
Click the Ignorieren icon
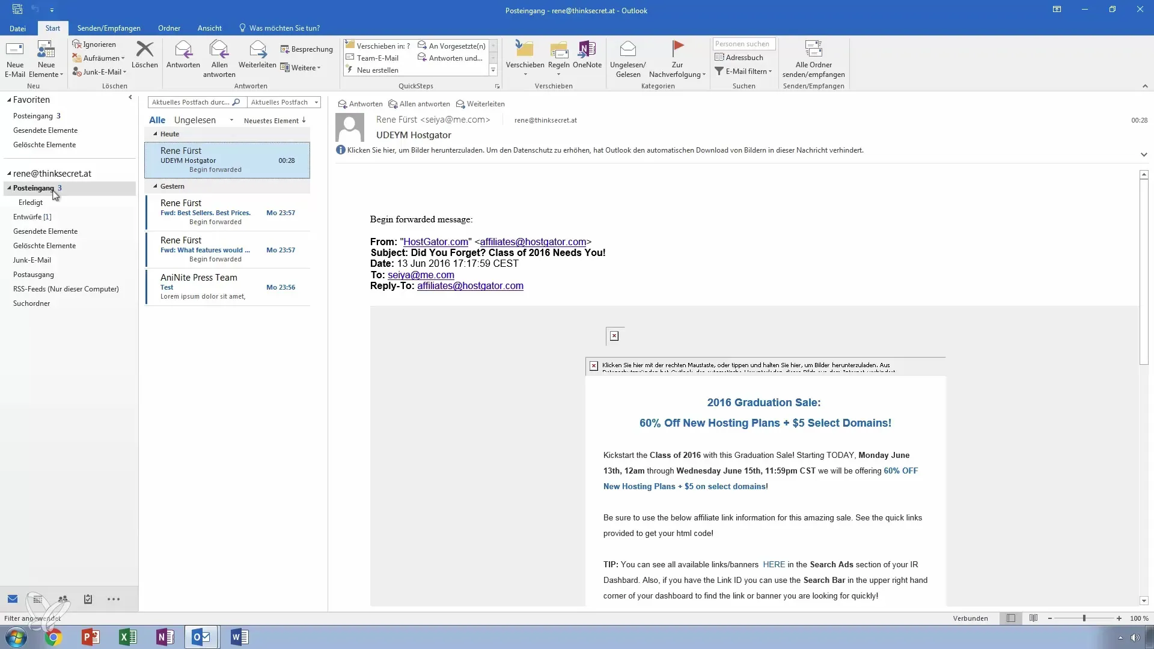(x=76, y=44)
